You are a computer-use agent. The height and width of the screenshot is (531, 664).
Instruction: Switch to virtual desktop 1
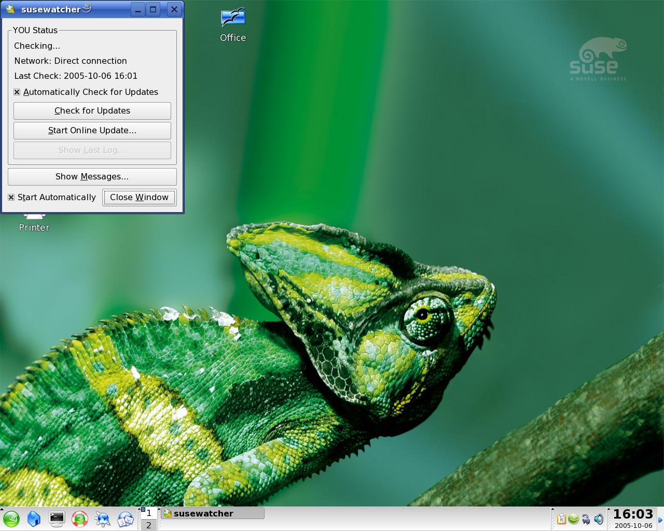click(x=148, y=513)
